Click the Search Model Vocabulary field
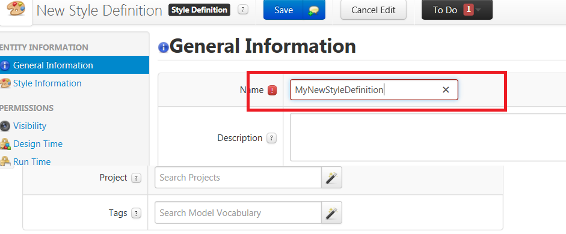Image resolution: width=566 pixels, height=234 pixels. click(x=238, y=213)
